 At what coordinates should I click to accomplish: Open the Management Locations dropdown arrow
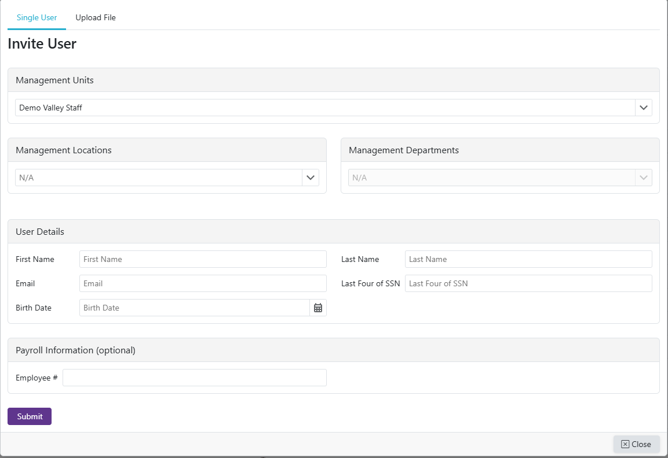pyautogui.click(x=311, y=178)
